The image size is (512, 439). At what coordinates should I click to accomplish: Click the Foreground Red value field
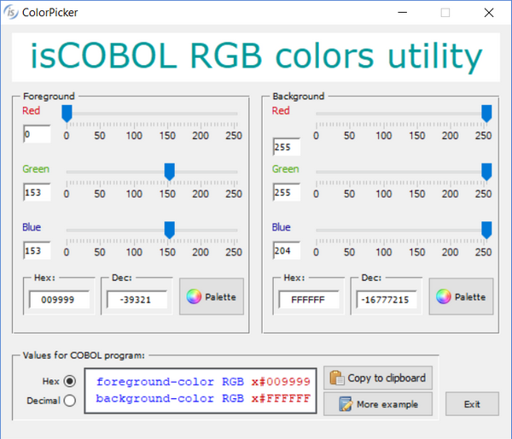pyautogui.click(x=37, y=134)
